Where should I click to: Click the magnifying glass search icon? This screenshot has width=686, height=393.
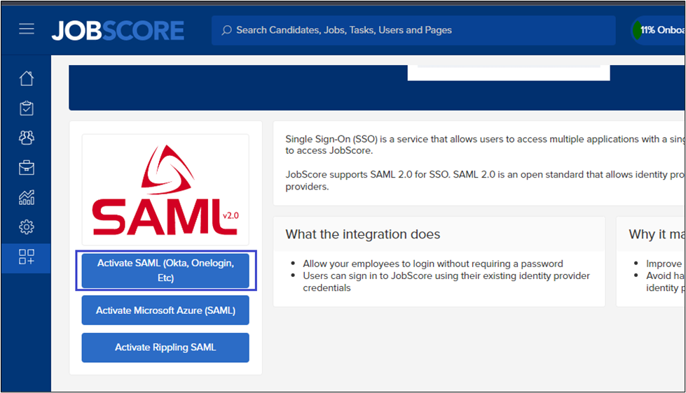pyautogui.click(x=226, y=30)
